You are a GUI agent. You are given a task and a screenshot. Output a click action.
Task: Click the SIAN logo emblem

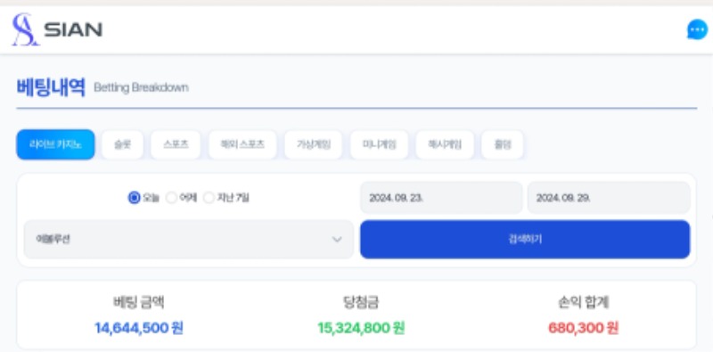coord(25,29)
